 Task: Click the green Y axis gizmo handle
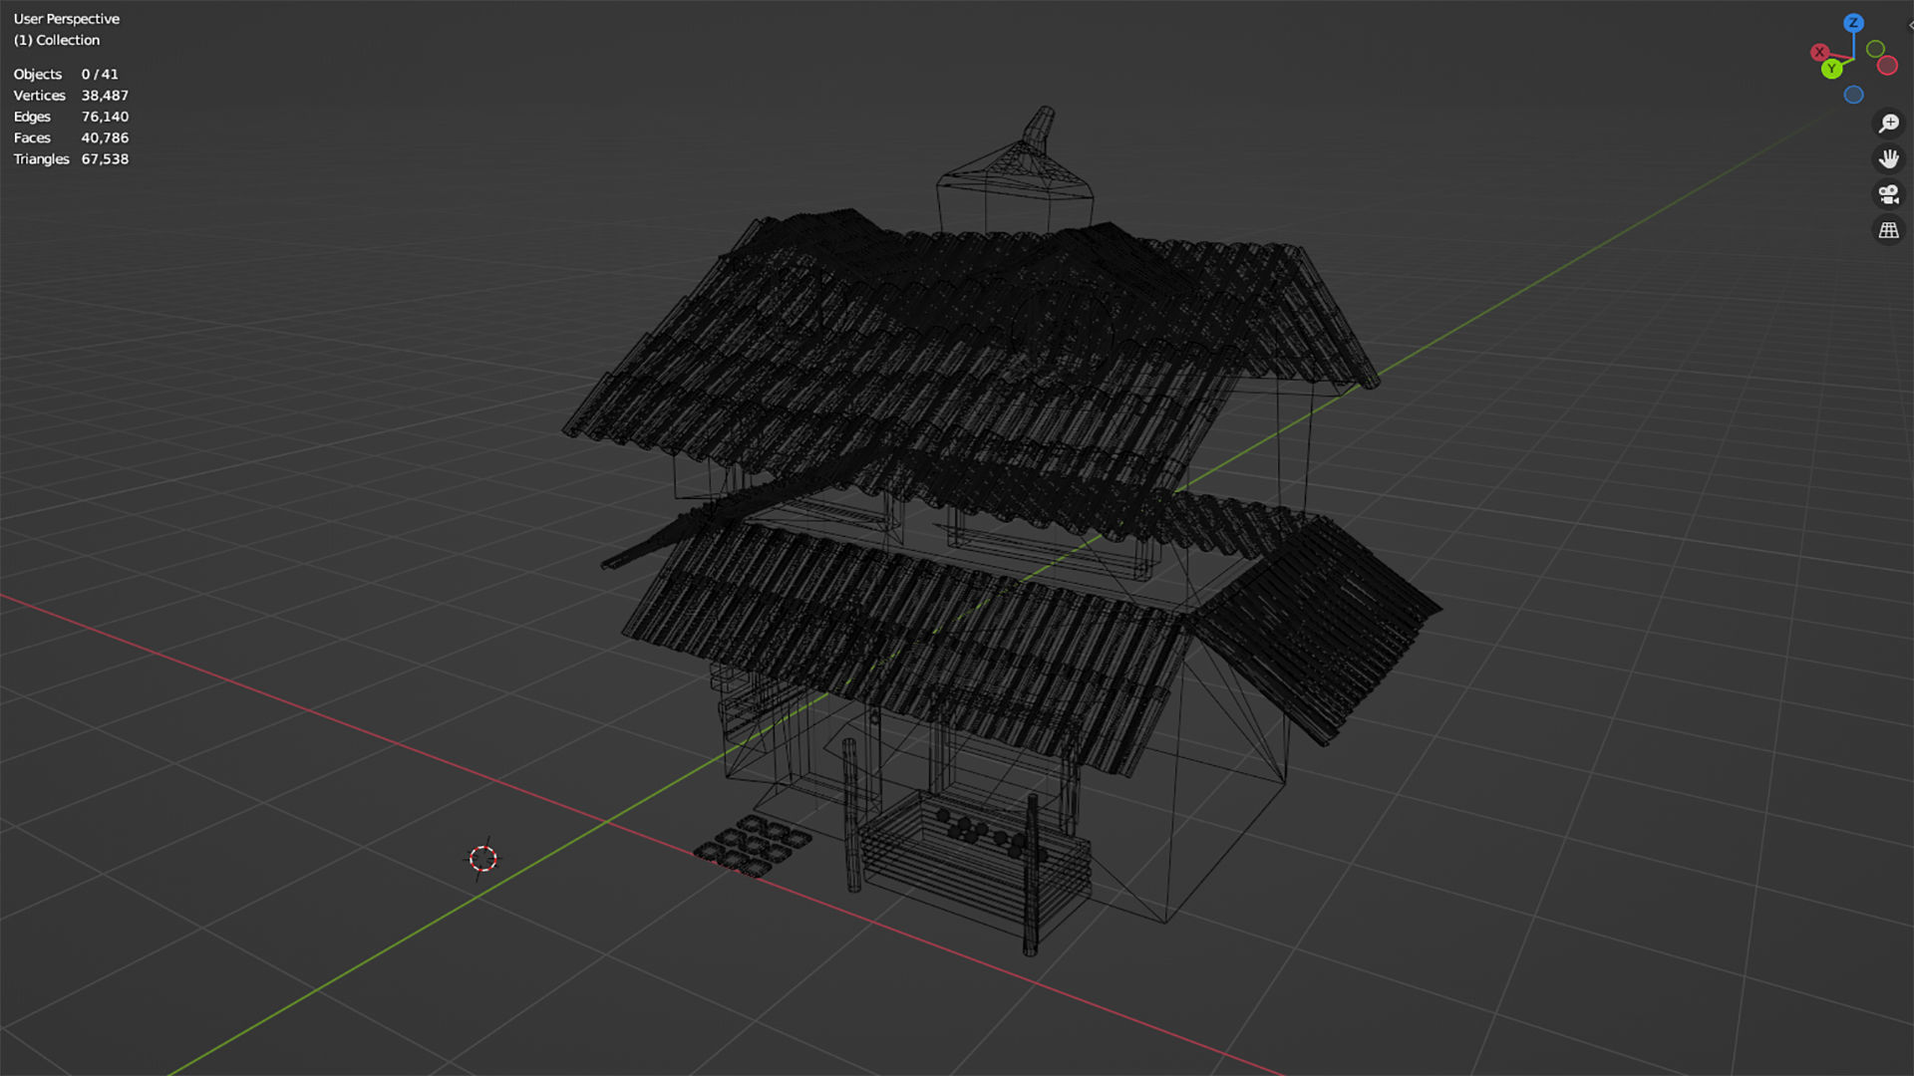tap(1831, 69)
